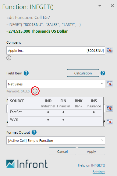Click the Calculation button
The image size is (117, 176).
pyautogui.click(x=83, y=73)
